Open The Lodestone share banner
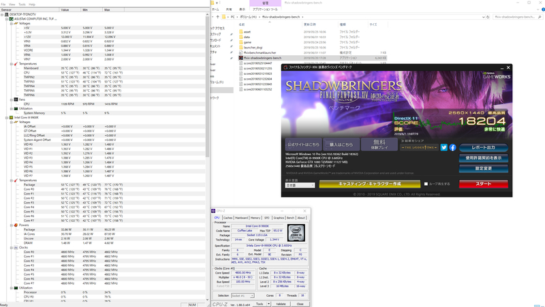This screenshot has height=307, width=545. click(x=419, y=147)
